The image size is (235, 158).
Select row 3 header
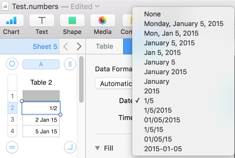(12, 119)
